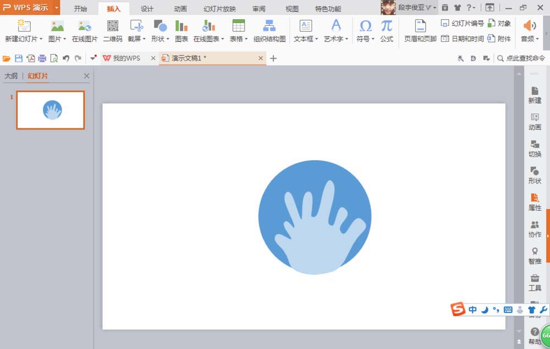Open 属性 properties in sidebar
Viewport: 550px width, 349px height.
pyautogui.click(x=535, y=202)
